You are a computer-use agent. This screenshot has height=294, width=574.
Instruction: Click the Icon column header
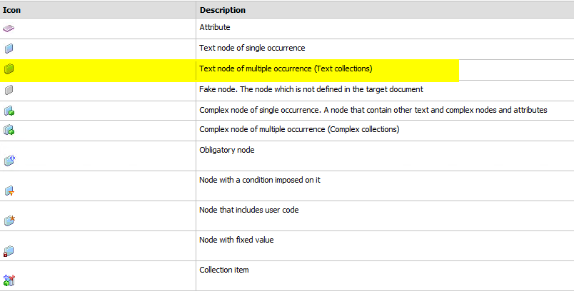11,10
